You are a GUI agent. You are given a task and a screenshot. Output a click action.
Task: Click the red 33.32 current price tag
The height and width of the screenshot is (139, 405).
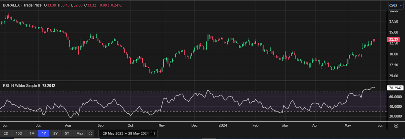(393, 40)
